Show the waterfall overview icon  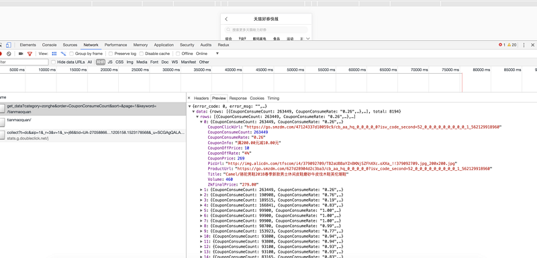[63, 54]
